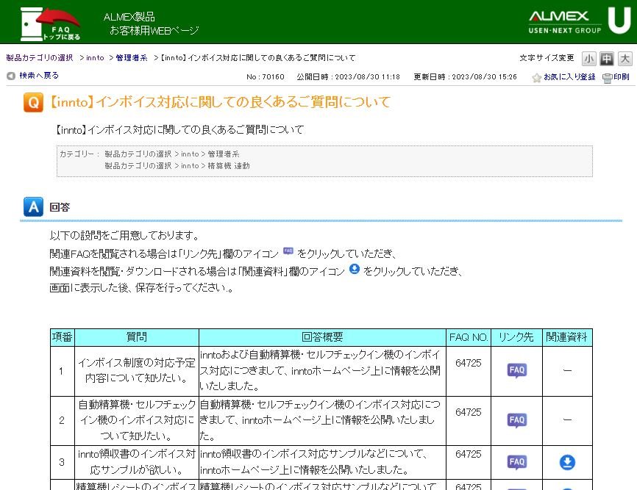This screenshot has height=490, width=637.
Task: Click the 精算機 連動 category link
Action: tap(229, 166)
